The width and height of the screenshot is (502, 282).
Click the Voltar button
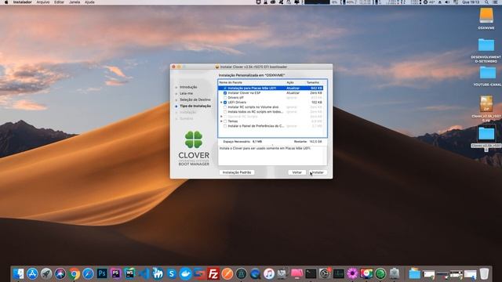point(296,172)
